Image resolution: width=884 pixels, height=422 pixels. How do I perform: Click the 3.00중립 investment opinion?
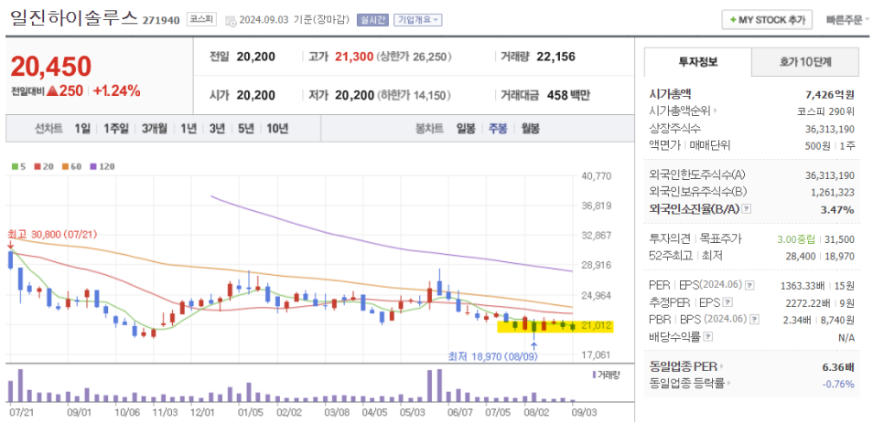[x=797, y=239]
